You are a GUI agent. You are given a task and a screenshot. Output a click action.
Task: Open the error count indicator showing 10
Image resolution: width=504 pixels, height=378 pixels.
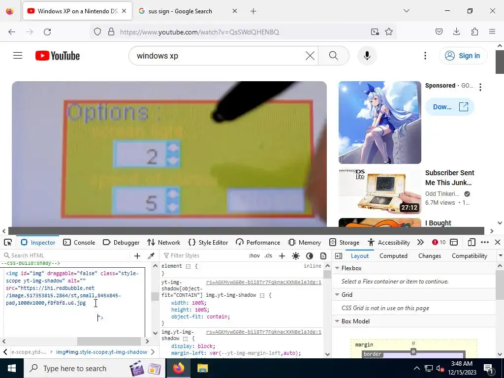click(x=439, y=242)
